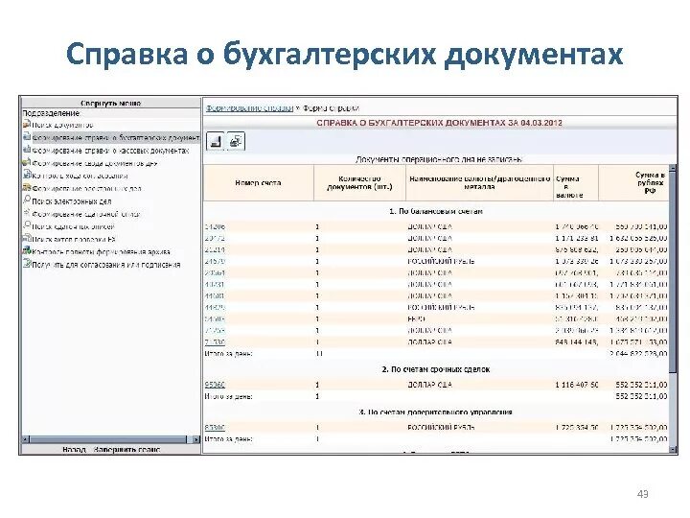This screenshot has width=690, height=518.
Task: Click down arrow of the report vertical scrollbar
Action: (x=673, y=449)
